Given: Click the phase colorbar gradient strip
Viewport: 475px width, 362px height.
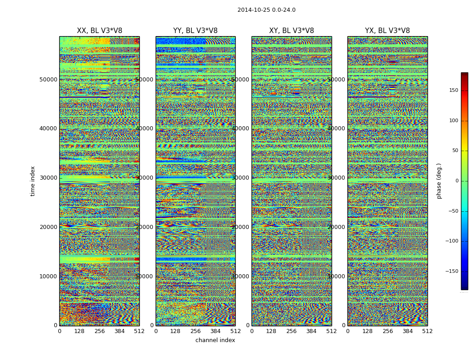Looking at the screenshot, I should [464, 181].
